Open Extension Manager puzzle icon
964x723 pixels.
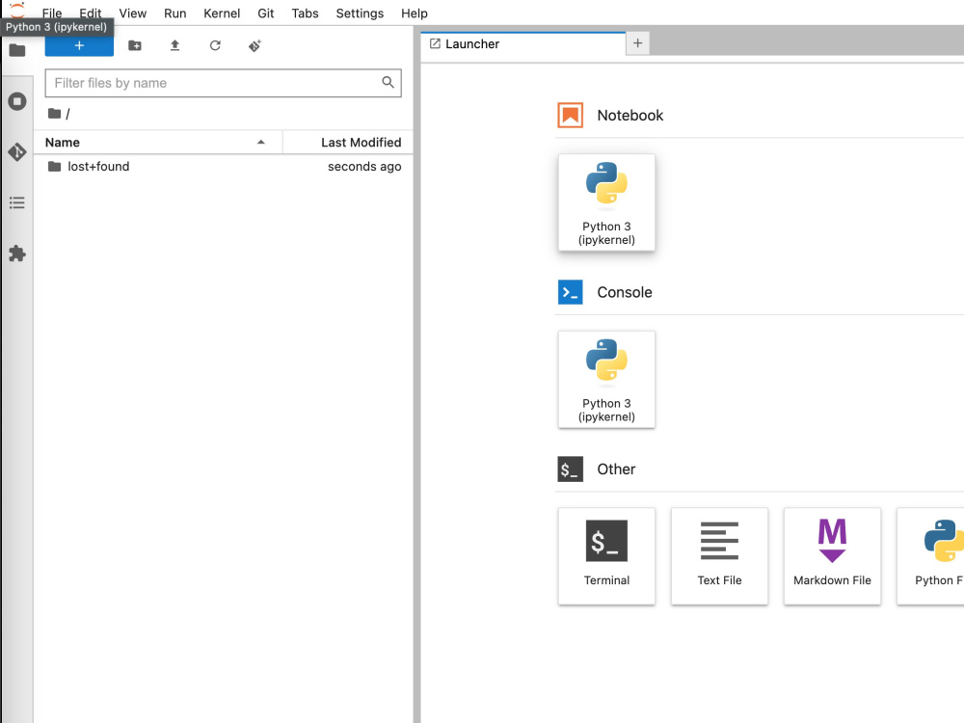click(x=17, y=254)
